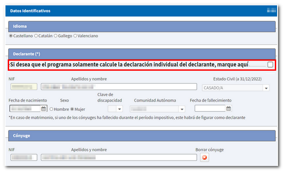Click Cónyuge Apellidos y nombre field
Screen dimensions: 283x171
click(x=119, y=157)
